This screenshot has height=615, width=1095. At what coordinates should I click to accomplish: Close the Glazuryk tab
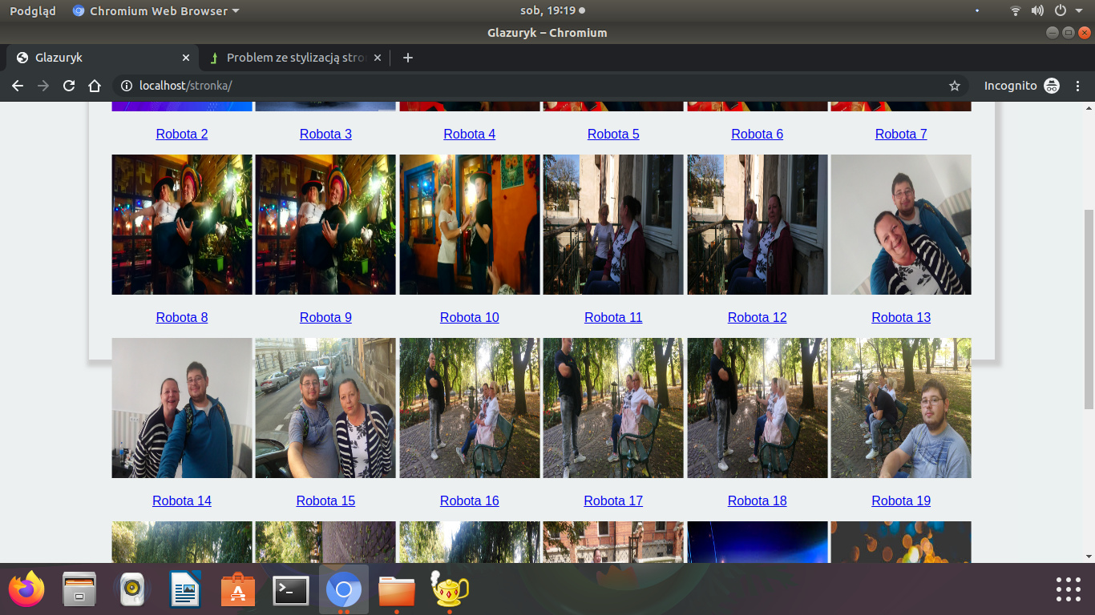pos(186,58)
